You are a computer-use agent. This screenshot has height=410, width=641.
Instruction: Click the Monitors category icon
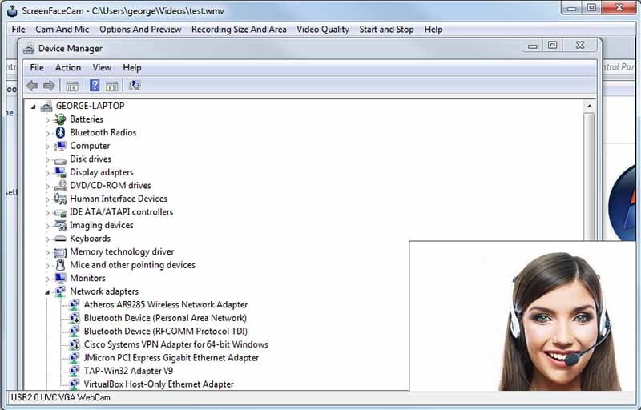(61, 278)
